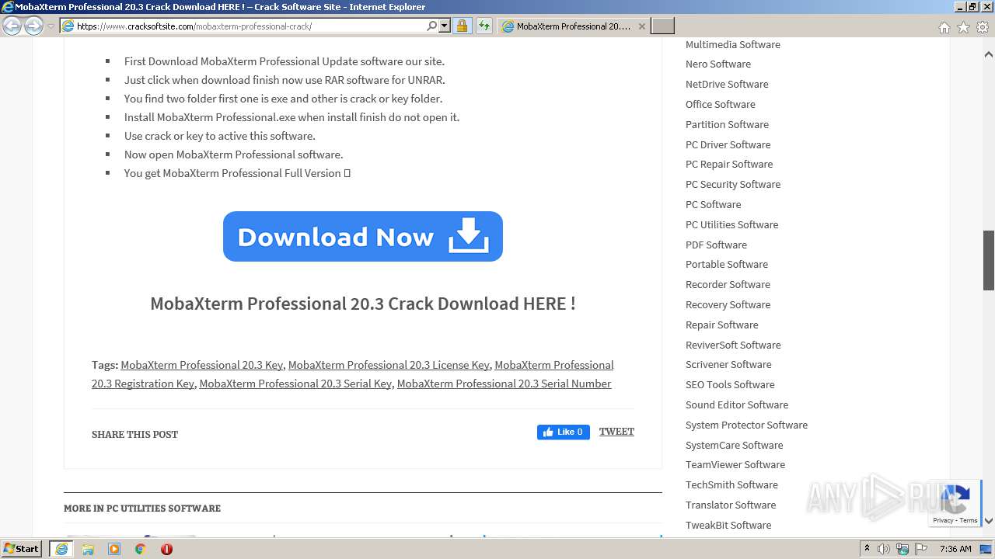Open the address bar dropdown arrow
The width and height of the screenshot is (995, 559).
point(445,26)
